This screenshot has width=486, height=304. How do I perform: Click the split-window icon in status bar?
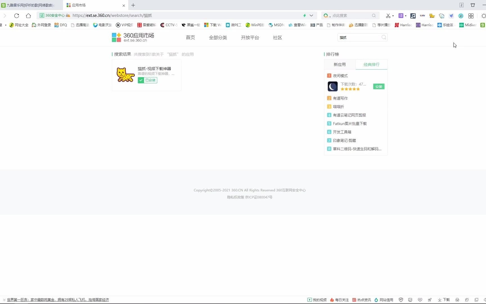tap(476, 300)
